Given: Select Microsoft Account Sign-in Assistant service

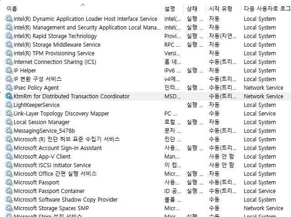Looking at the screenshot, I should [58, 148].
